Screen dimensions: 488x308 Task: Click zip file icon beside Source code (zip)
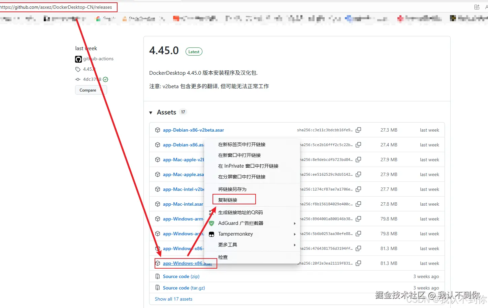click(158, 276)
